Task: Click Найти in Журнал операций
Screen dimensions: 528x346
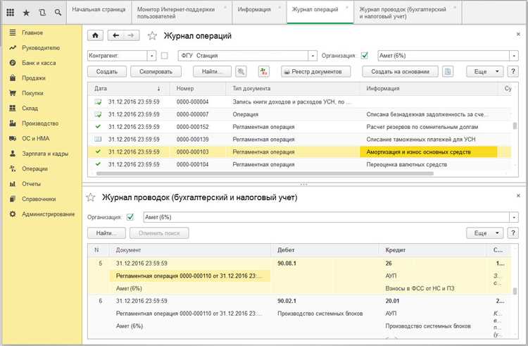Action: tap(212, 71)
